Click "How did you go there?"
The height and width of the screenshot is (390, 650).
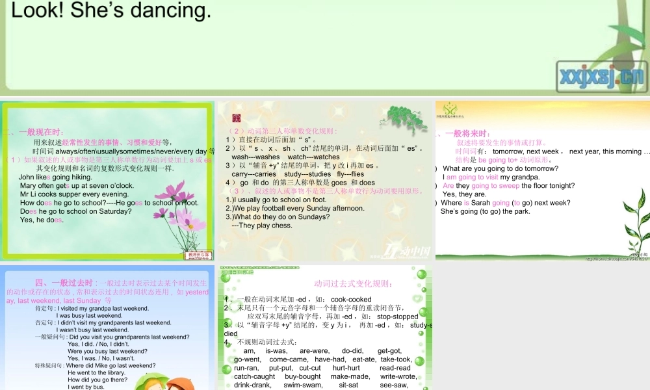(x=98, y=380)
